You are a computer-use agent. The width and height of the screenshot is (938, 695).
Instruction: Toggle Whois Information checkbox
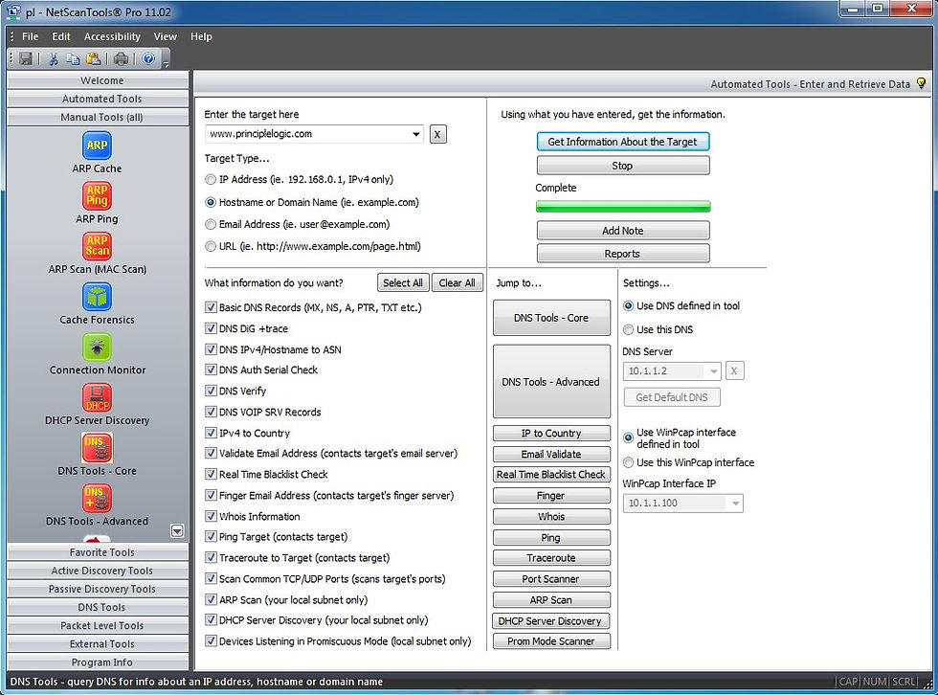[211, 516]
